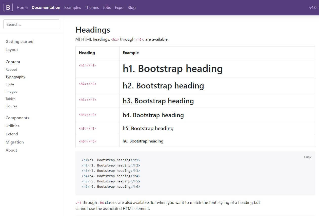Viewport: 319px width, 216px height.
Task: Click the <h6></h6> table cell
Action: click(x=97, y=141)
